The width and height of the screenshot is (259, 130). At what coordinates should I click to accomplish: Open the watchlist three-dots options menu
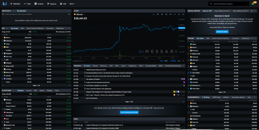click(x=69, y=14)
